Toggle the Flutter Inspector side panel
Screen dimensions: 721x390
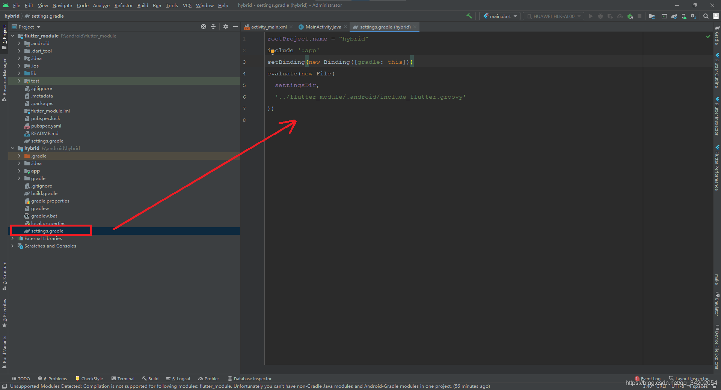(x=717, y=116)
